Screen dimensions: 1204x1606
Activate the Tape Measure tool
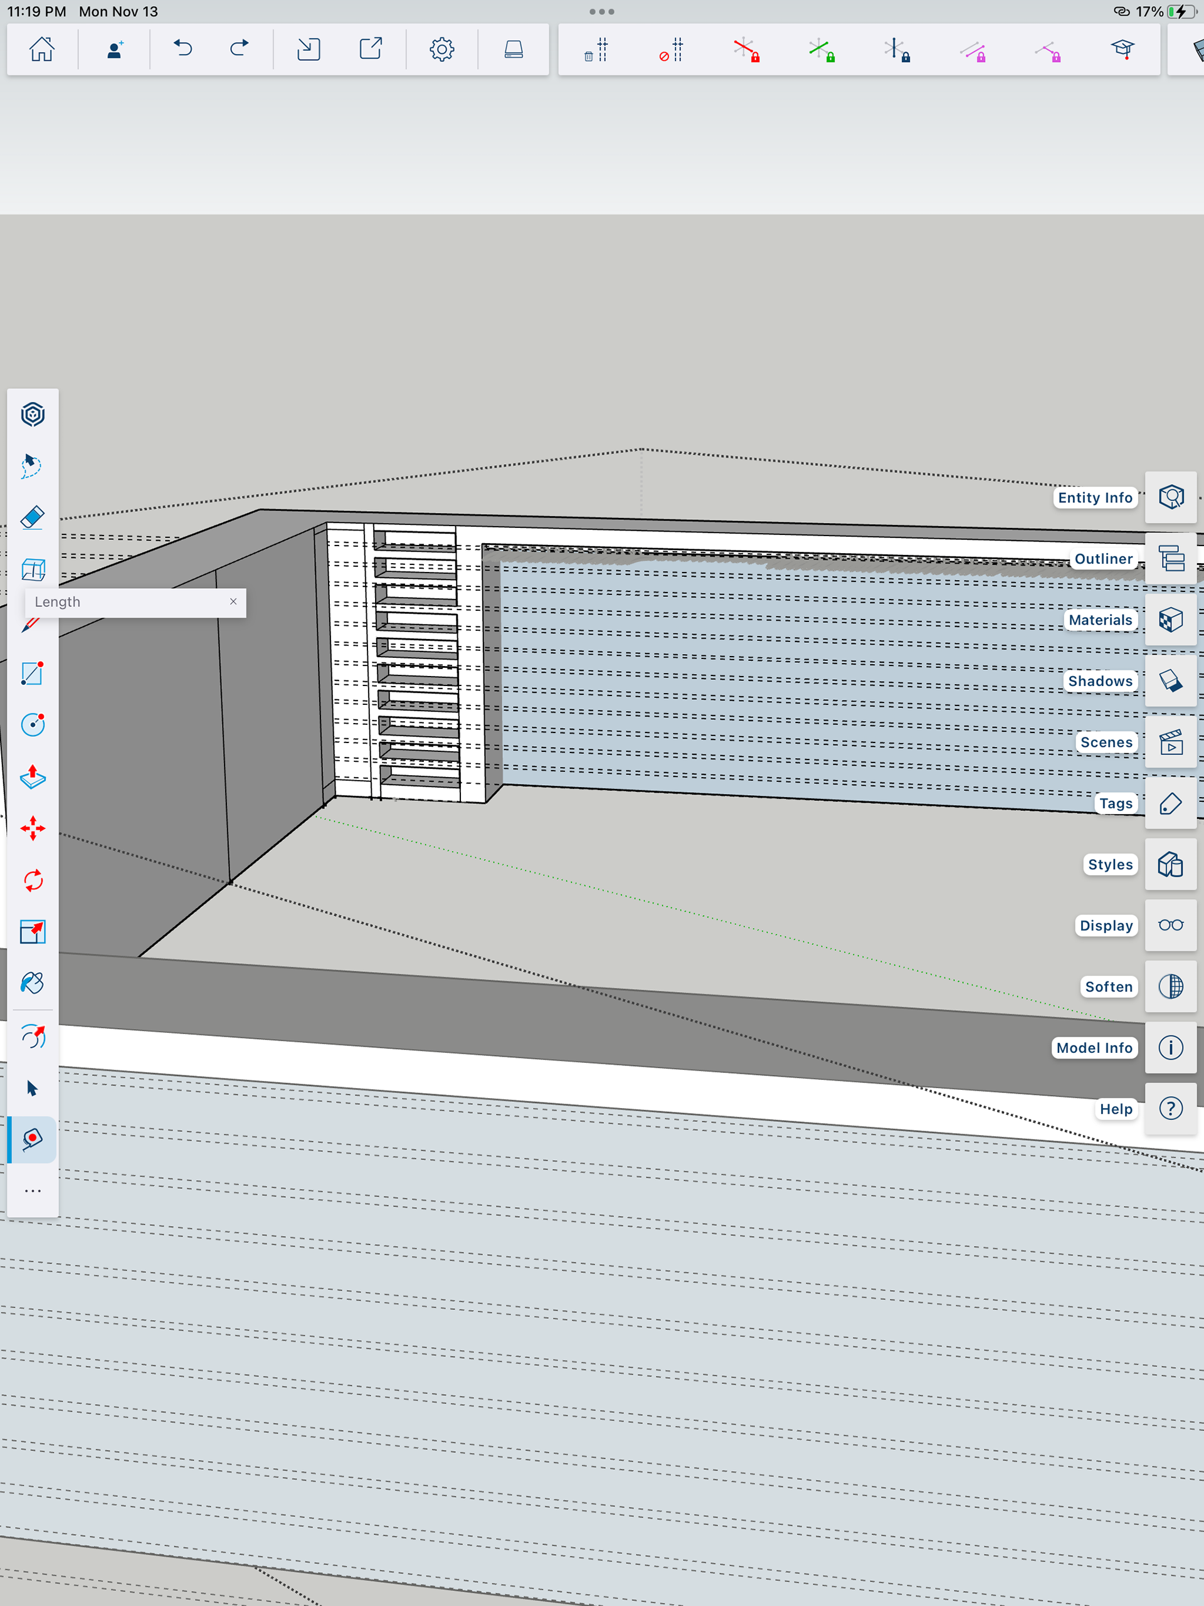point(33,1139)
